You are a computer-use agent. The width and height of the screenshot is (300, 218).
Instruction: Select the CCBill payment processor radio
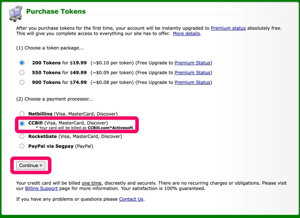22,124
